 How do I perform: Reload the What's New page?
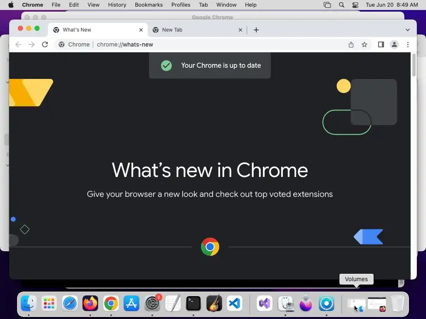(45, 44)
